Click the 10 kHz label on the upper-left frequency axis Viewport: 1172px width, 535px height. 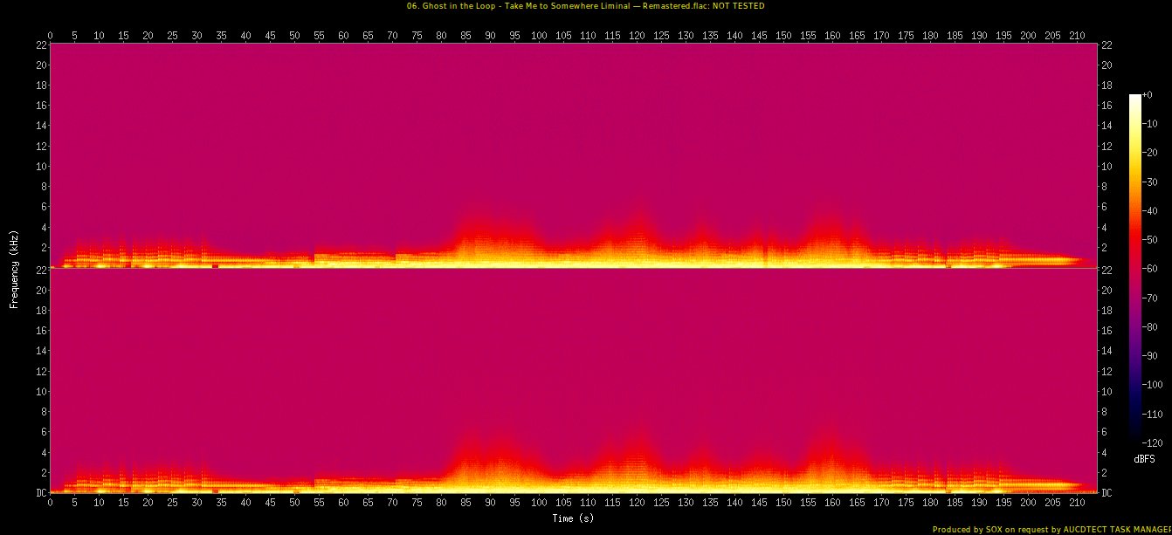tap(40, 166)
